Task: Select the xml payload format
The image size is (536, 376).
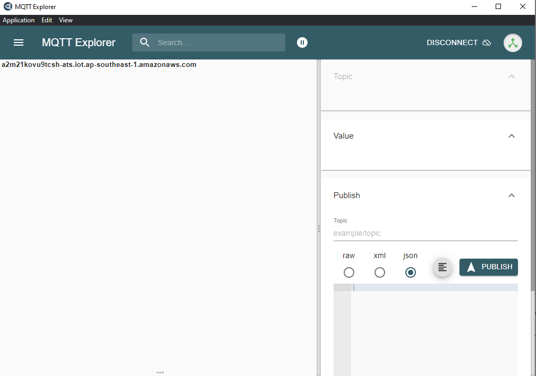Action: click(380, 272)
